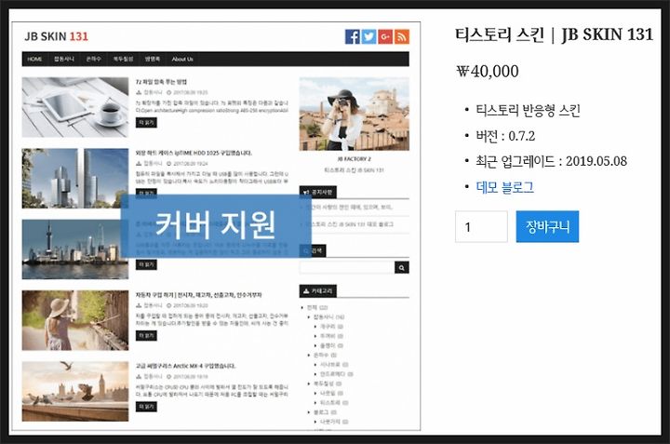Click the text 티스토리 반응형 스킨

(529, 111)
